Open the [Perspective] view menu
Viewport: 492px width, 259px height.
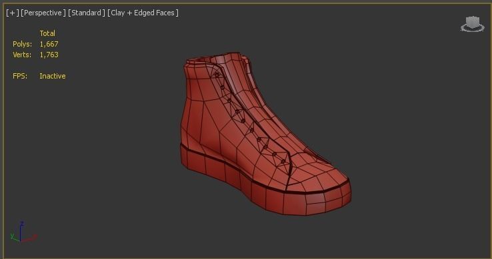point(43,13)
